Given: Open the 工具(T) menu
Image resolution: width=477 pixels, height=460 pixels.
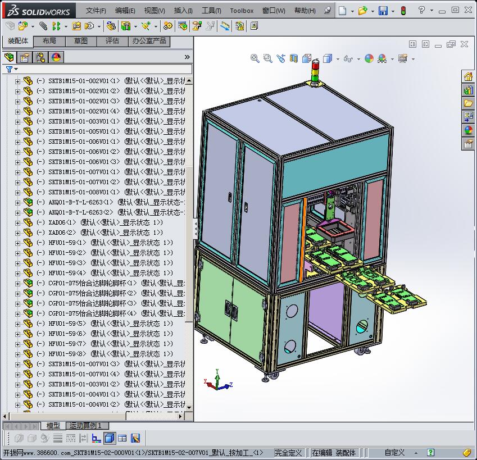Looking at the screenshot, I should tap(211, 11).
